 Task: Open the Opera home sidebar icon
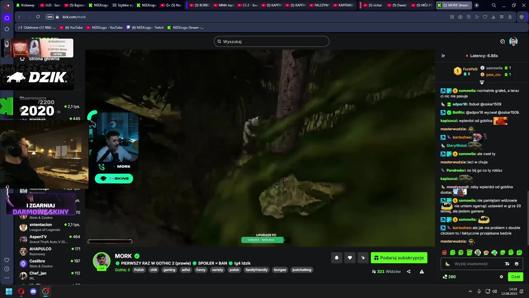7,18
